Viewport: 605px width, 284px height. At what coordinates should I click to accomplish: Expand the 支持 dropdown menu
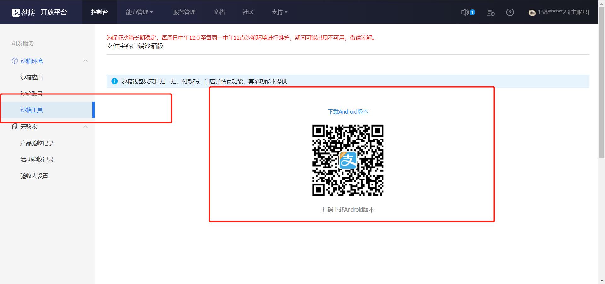pos(279,12)
